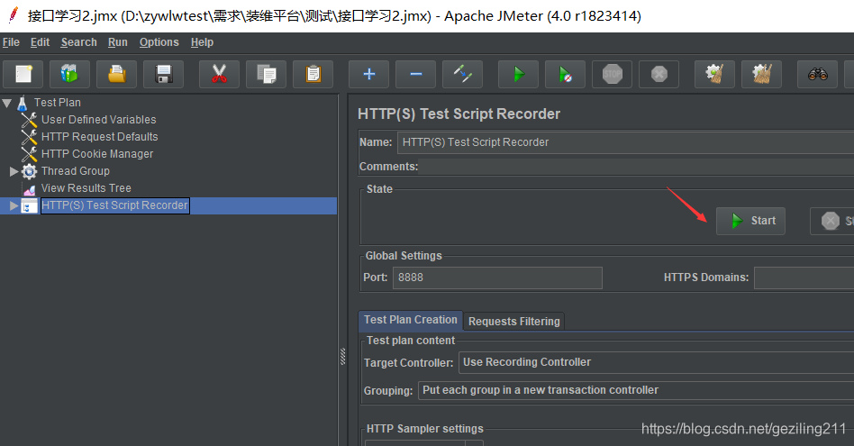Select Thread Group tree item
The height and width of the screenshot is (446, 854).
[x=75, y=171]
